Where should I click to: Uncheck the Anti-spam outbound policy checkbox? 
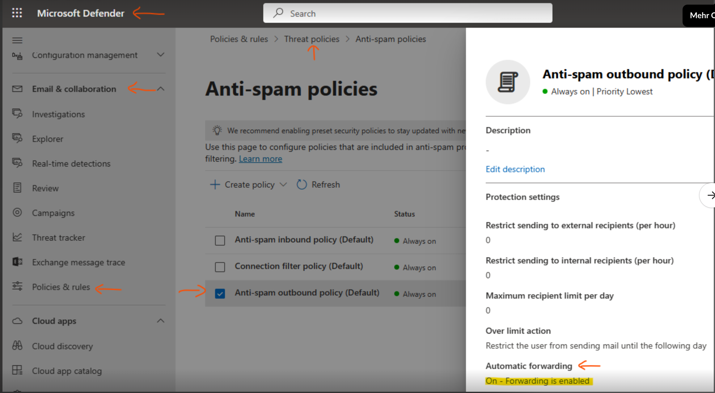point(220,293)
